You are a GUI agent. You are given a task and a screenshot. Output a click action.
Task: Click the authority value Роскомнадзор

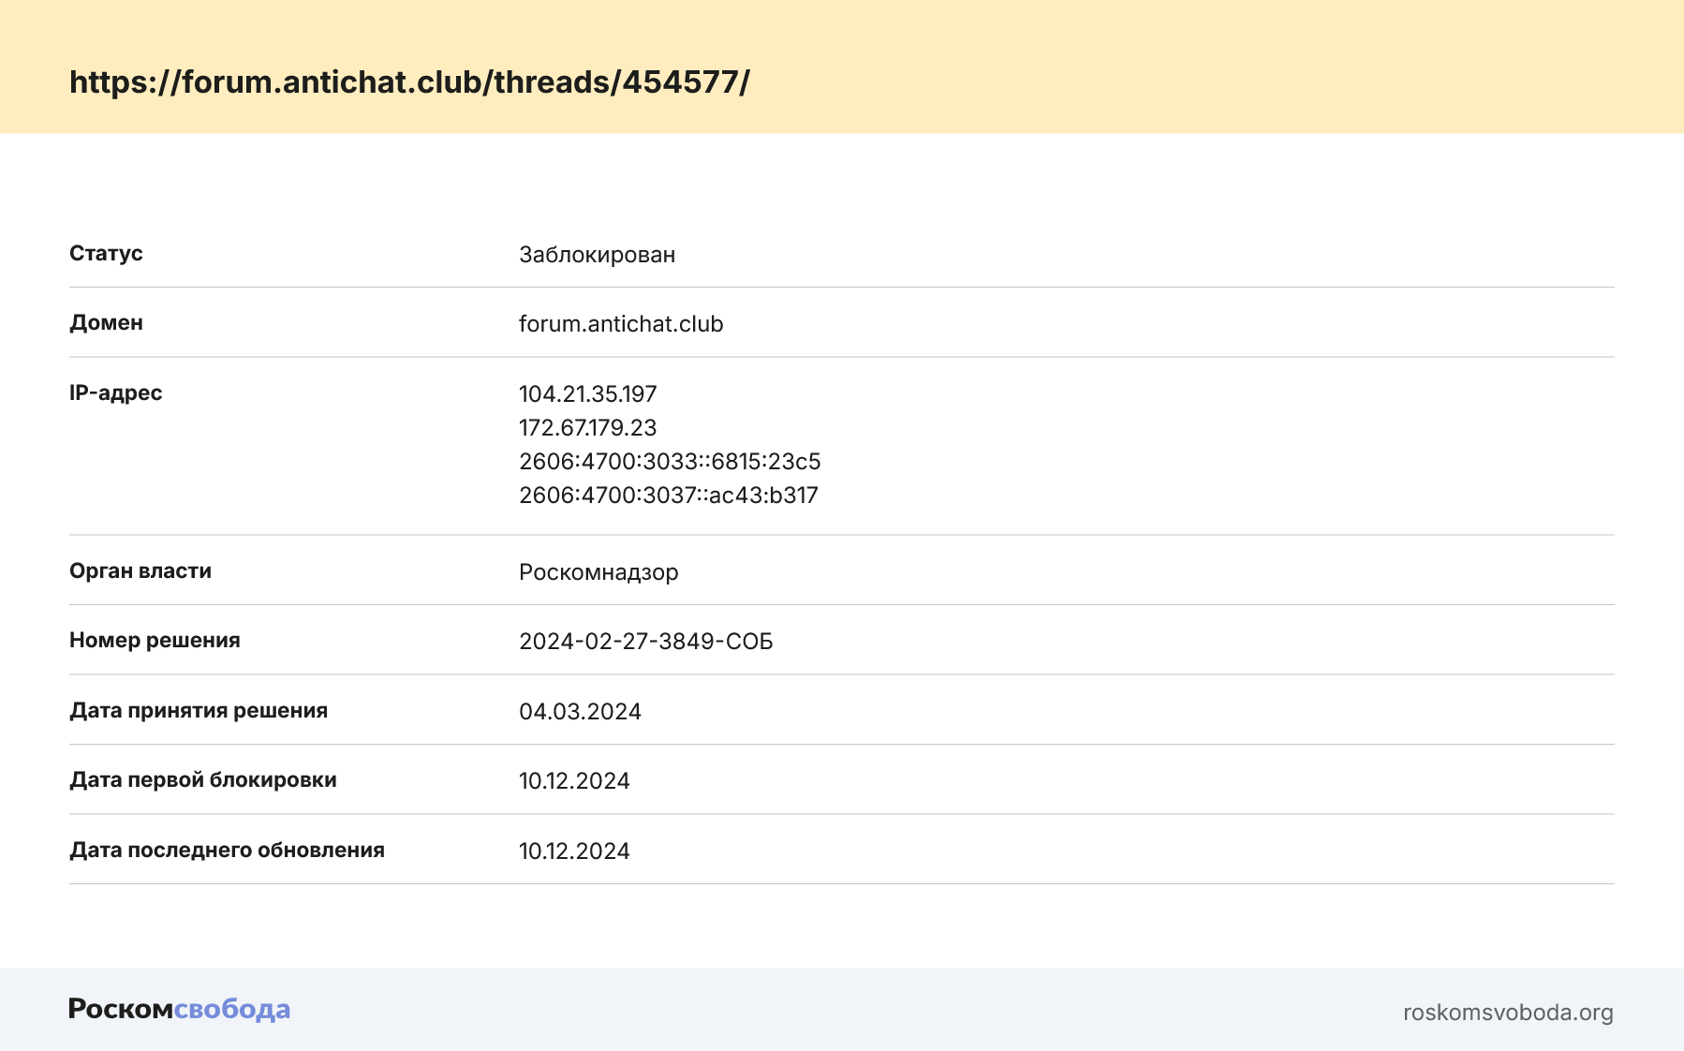(x=598, y=572)
